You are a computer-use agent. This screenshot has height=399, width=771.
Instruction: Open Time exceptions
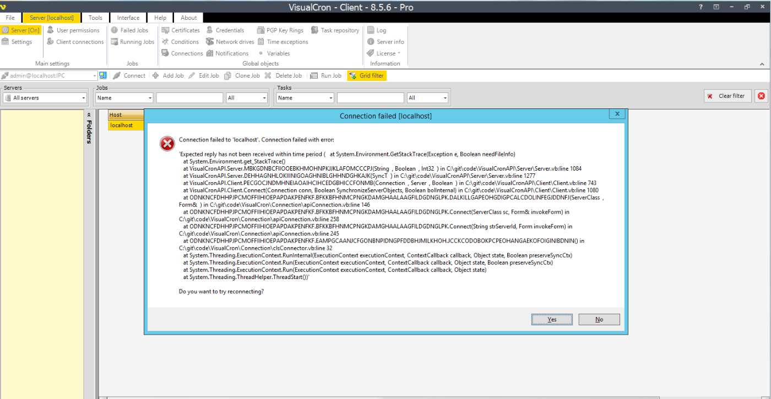(283, 42)
